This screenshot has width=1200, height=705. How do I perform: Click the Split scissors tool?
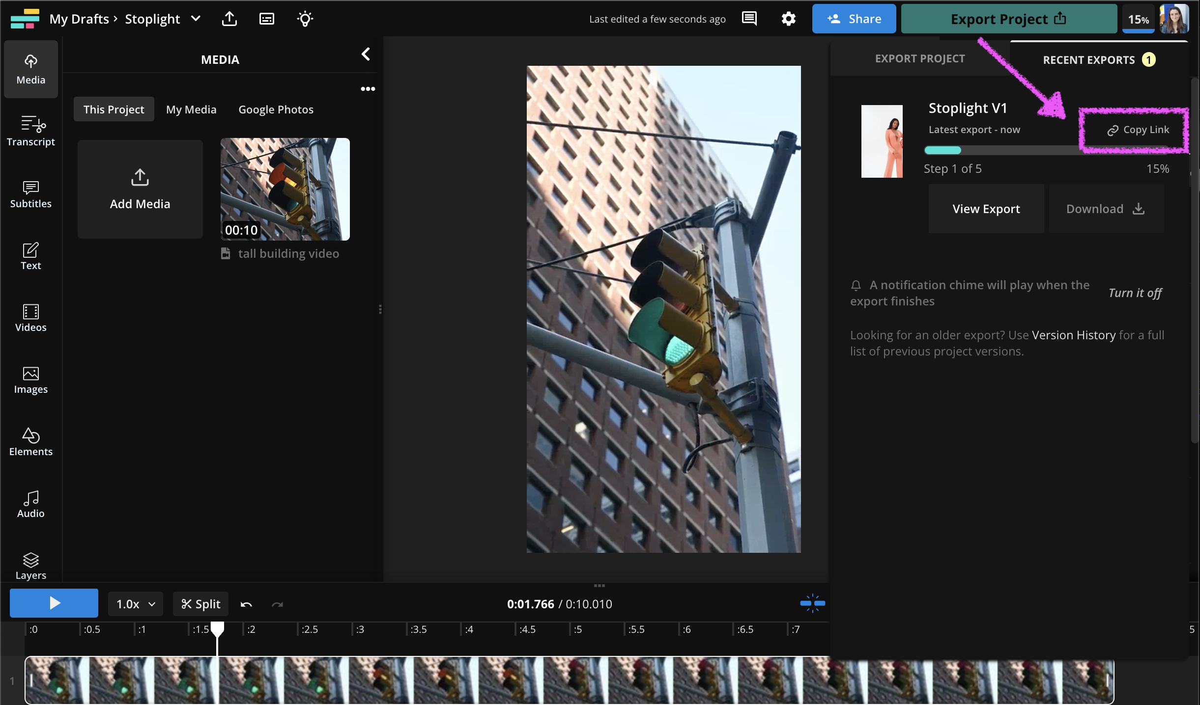click(200, 604)
